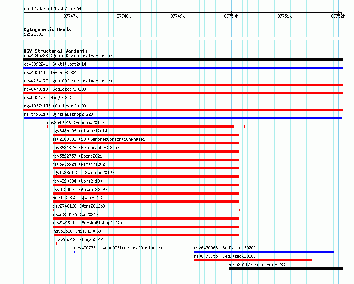The height and width of the screenshot is (284, 354).
Task: Select esv2746168 Wong2012b label
Action: click(79, 206)
